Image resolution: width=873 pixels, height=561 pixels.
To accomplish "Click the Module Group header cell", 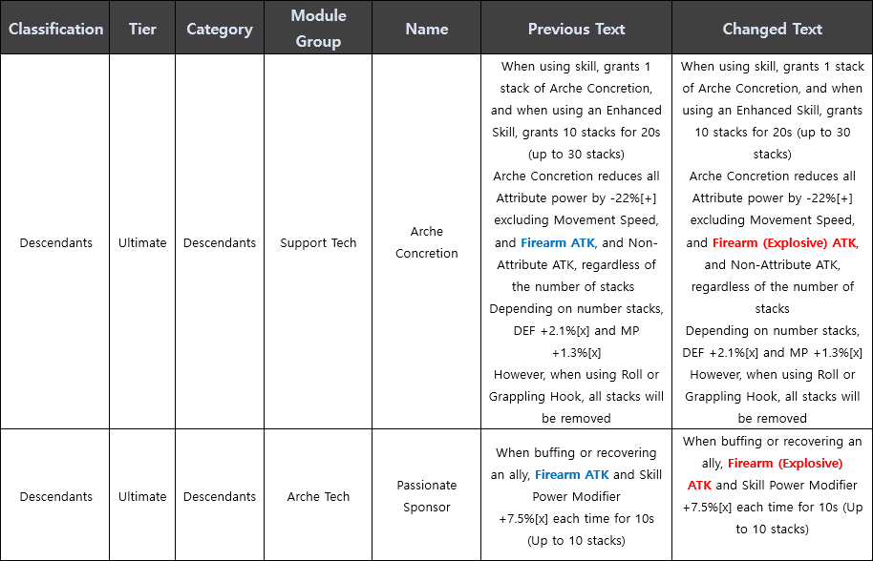I will (x=318, y=28).
